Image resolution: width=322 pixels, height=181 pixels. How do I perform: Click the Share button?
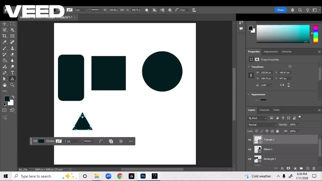[280, 10]
